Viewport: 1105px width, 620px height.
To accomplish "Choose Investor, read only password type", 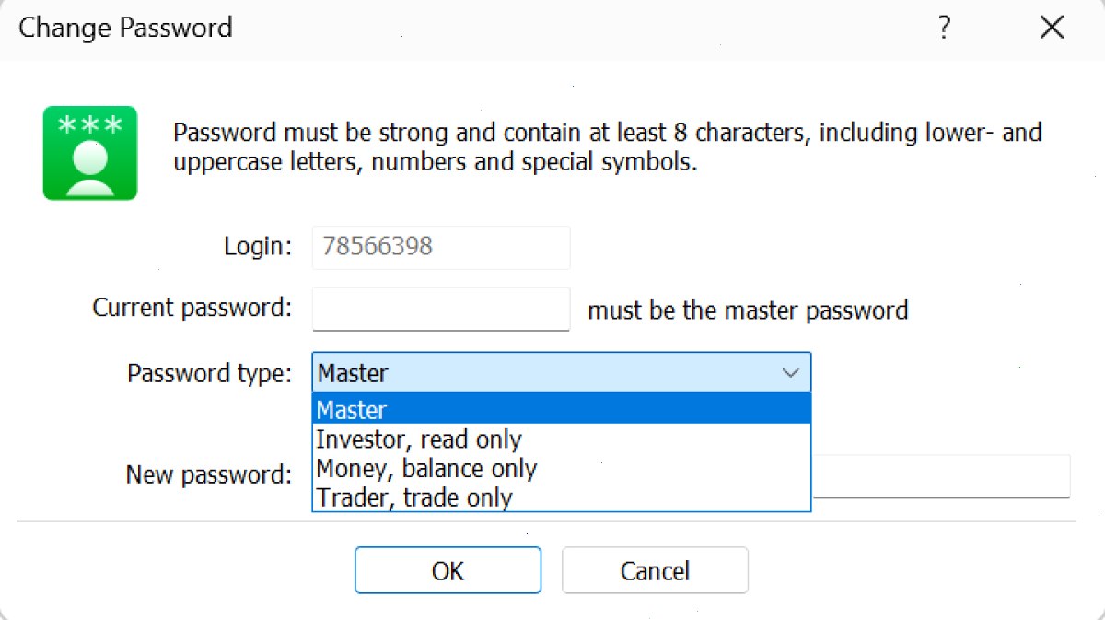I will (562, 439).
